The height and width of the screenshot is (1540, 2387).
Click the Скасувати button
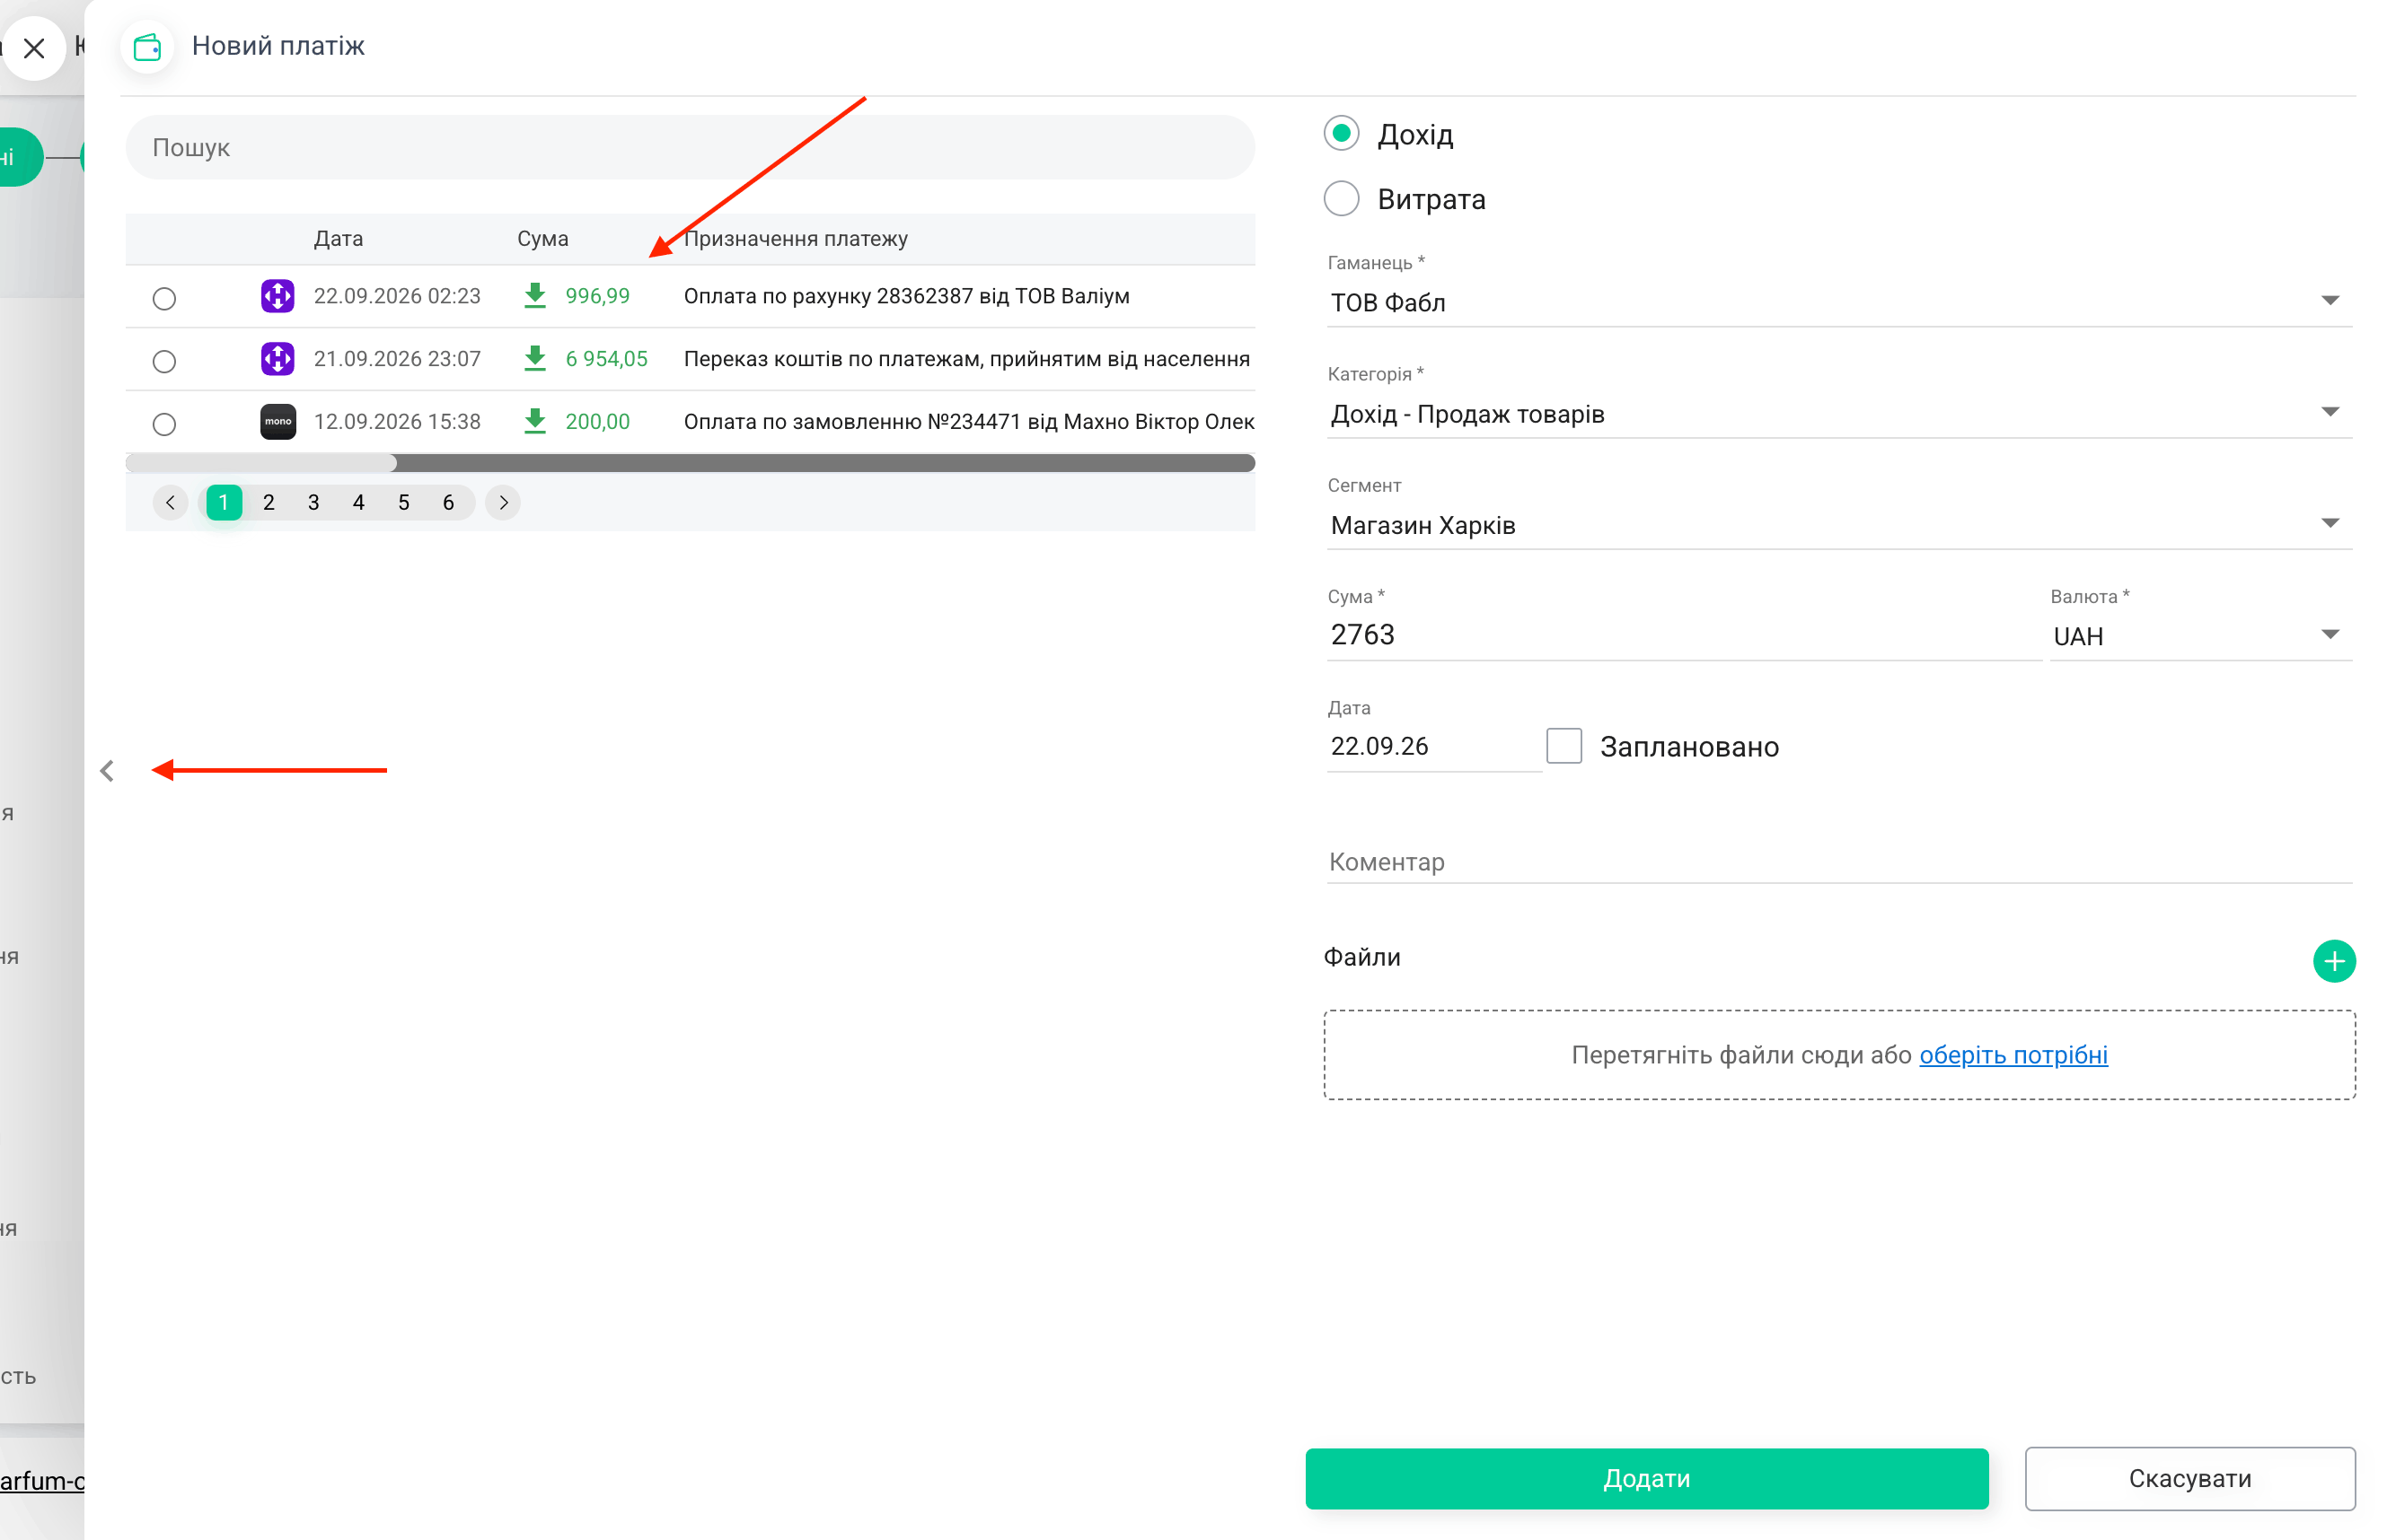point(2189,1478)
